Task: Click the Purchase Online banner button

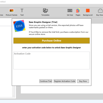Action: (x=51, y=41)
